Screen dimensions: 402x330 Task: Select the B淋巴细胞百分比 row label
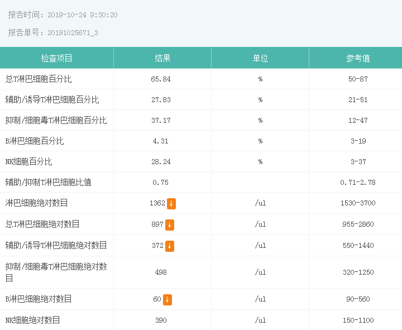click(35, 141)
